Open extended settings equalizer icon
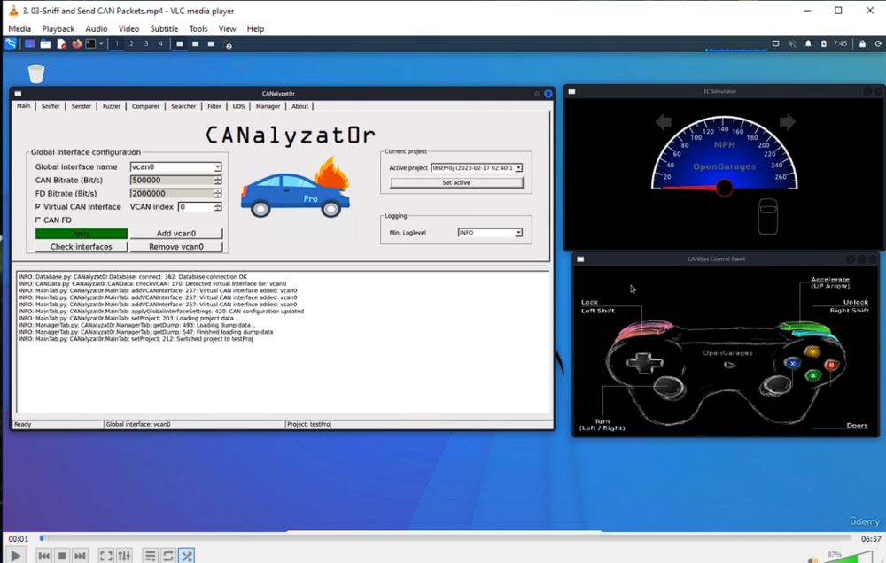886x563 pixels. pyautogui.click(x=124, y=556)
